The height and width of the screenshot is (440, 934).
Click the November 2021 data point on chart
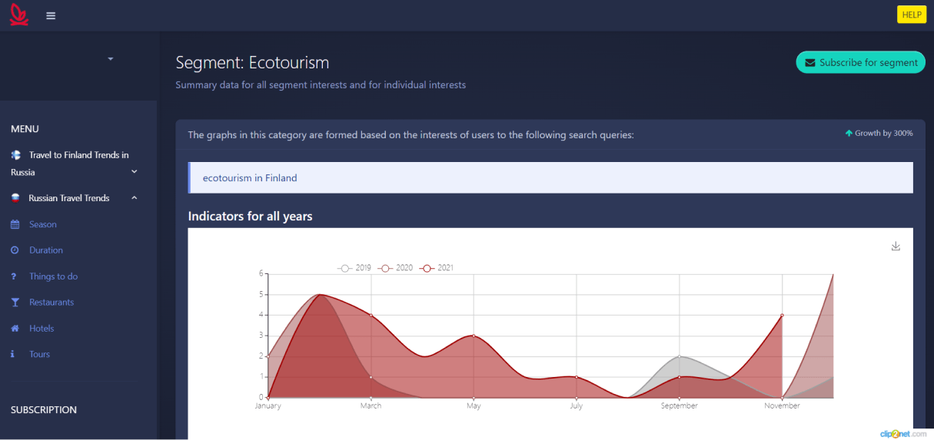(x=782, y=315)
